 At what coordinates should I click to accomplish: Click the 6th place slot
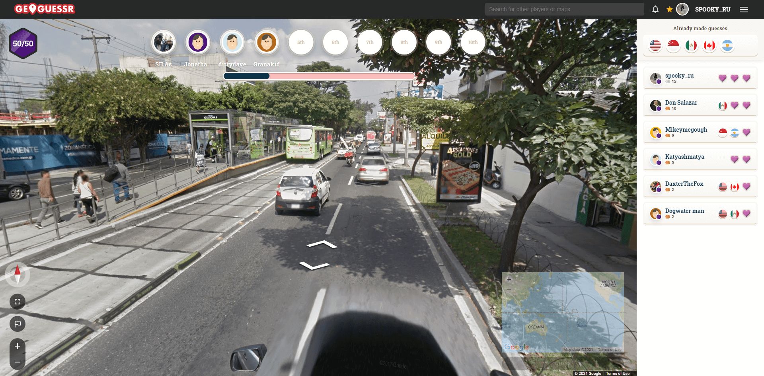coord(335,43)
